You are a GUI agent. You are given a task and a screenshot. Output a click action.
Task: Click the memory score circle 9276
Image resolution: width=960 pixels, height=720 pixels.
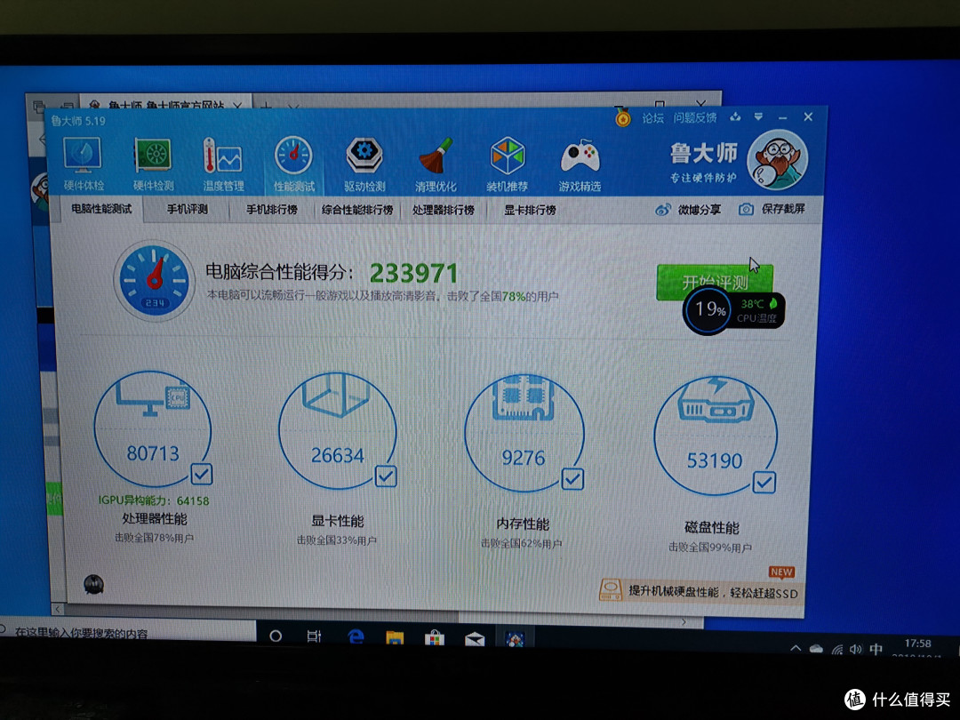coord(524,433)
